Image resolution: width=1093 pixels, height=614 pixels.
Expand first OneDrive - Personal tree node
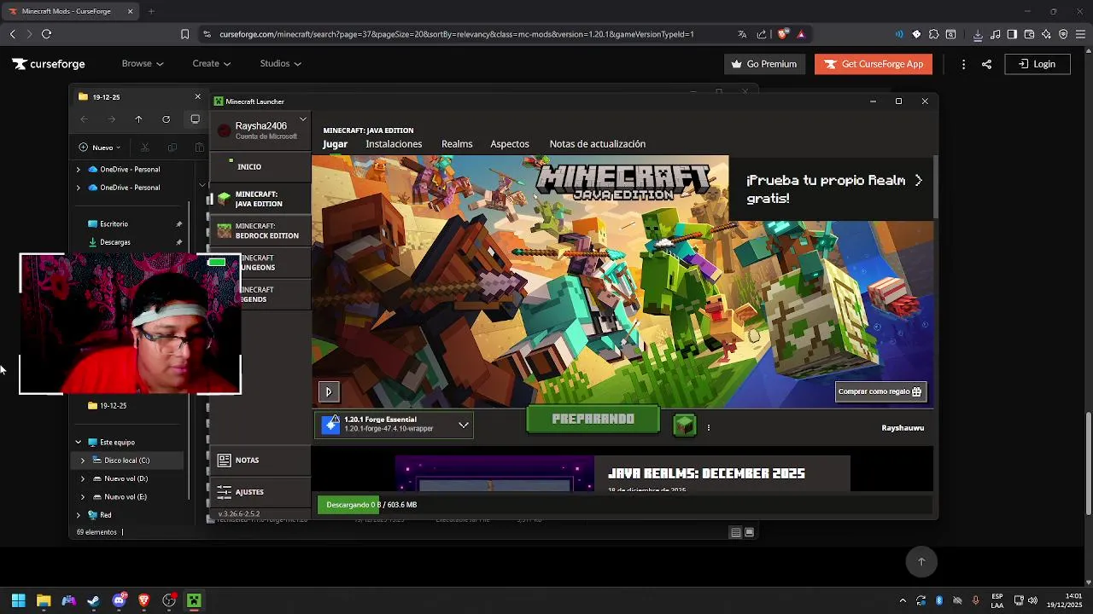78,170
